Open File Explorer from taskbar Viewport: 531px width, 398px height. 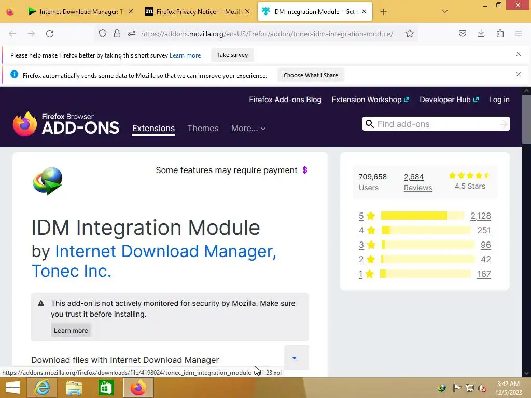pyautogui.click(x=74, y=388)
